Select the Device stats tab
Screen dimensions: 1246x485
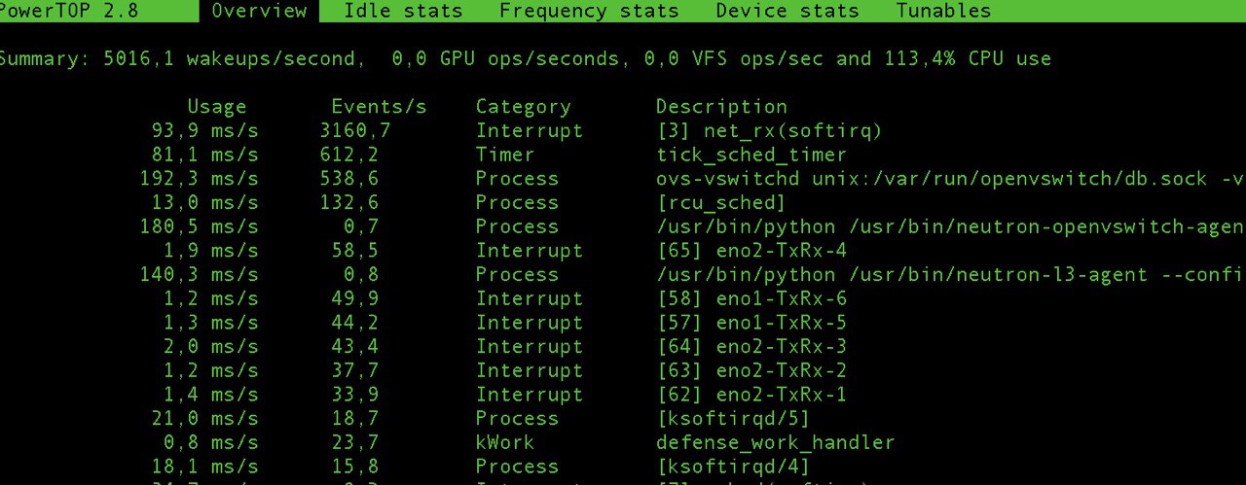[787, 12]
